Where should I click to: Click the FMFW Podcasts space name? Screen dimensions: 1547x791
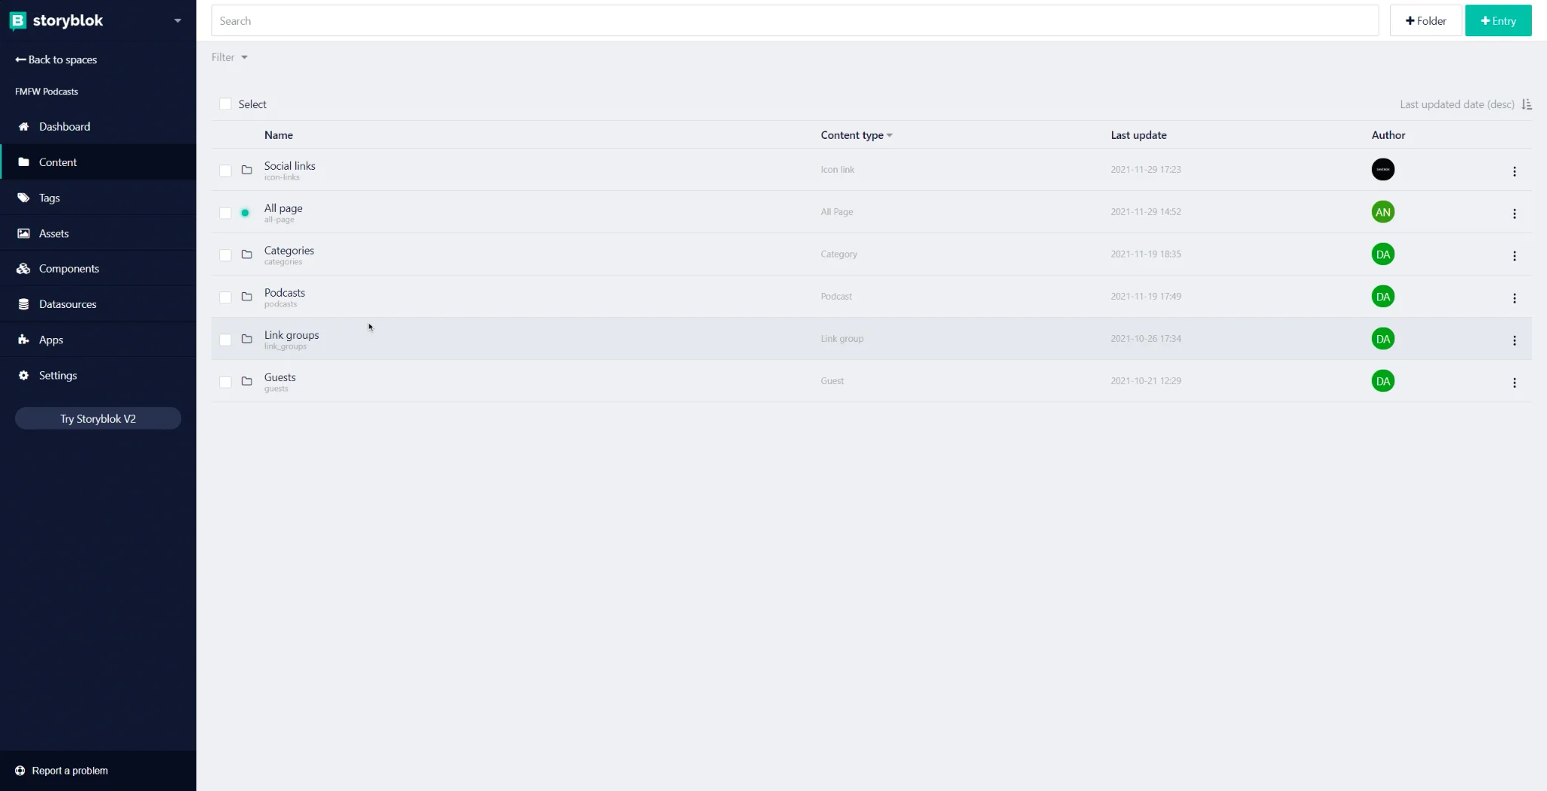point(46,91)
